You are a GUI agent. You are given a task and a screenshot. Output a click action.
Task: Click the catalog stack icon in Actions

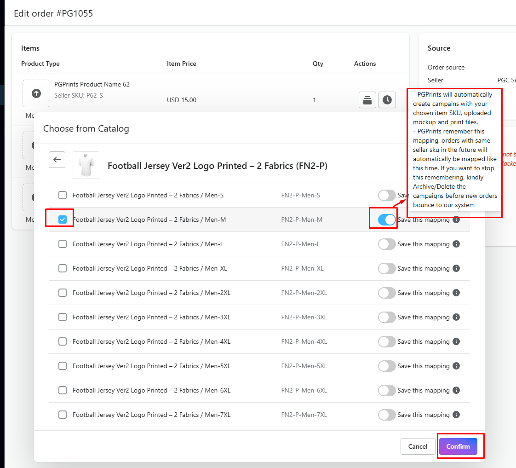[x=367, y=100]
